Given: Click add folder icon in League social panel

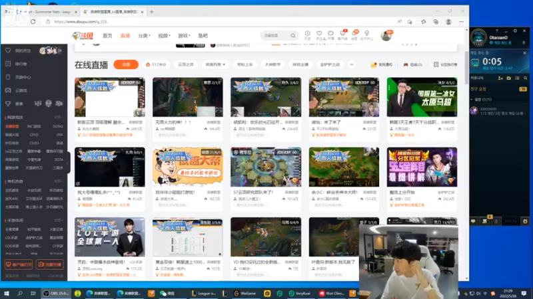Looking at the screenshot, I should (509, 78).
